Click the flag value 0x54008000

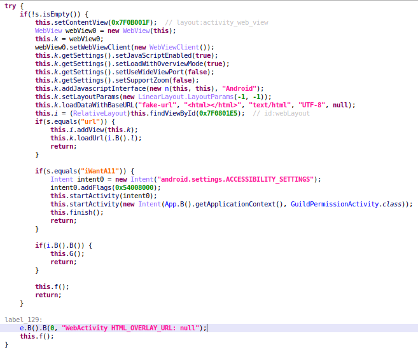(x=137, y=187)
